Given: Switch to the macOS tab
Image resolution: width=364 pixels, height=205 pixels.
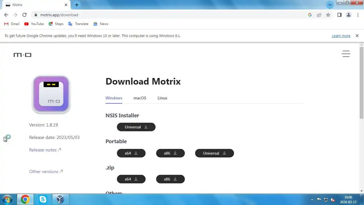Looking at the screenshot, I should click(140, 98).
